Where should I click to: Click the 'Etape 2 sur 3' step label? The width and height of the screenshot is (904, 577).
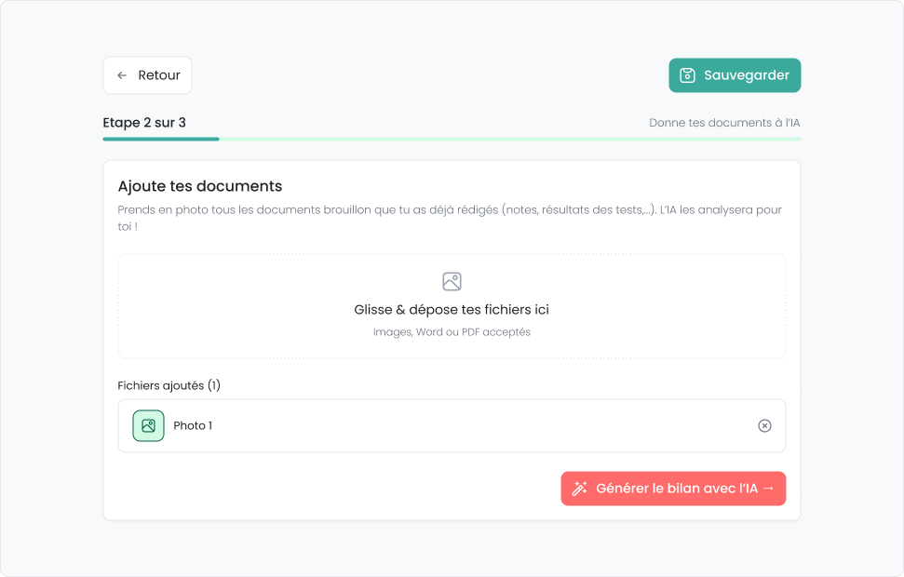coord(144,123)
